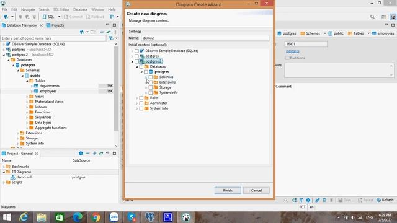Click the collapse-all icon in Project panel
The image size is (397, 223).
click(x=87, y=153)
